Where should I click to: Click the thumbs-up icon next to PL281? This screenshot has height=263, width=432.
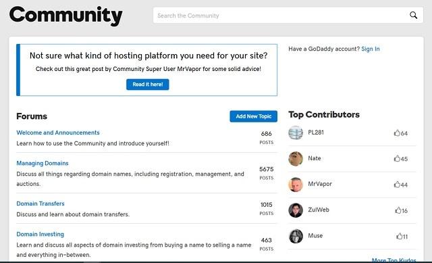click(397, 133)
